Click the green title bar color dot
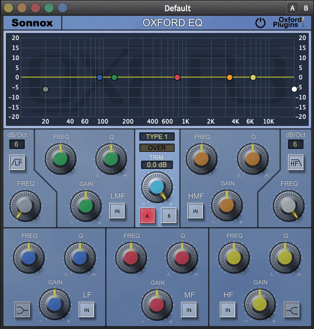 [49, 8]
